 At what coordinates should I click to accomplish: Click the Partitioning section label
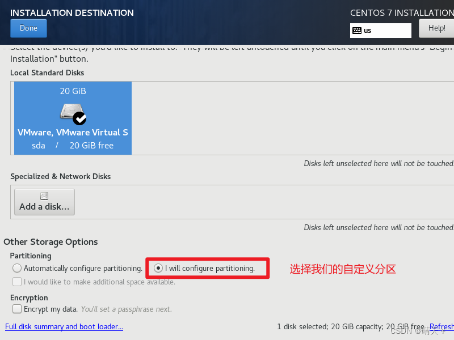coord(31,256)
